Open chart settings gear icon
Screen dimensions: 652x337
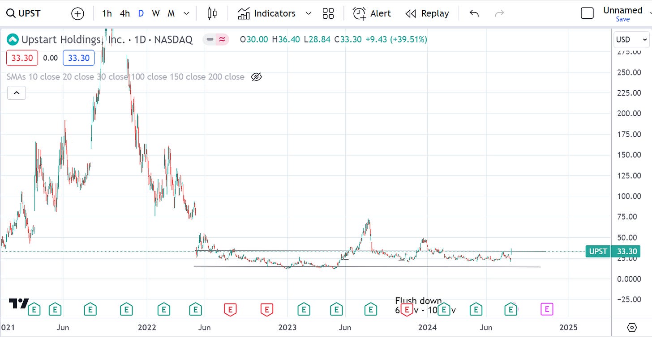(632, 327)
